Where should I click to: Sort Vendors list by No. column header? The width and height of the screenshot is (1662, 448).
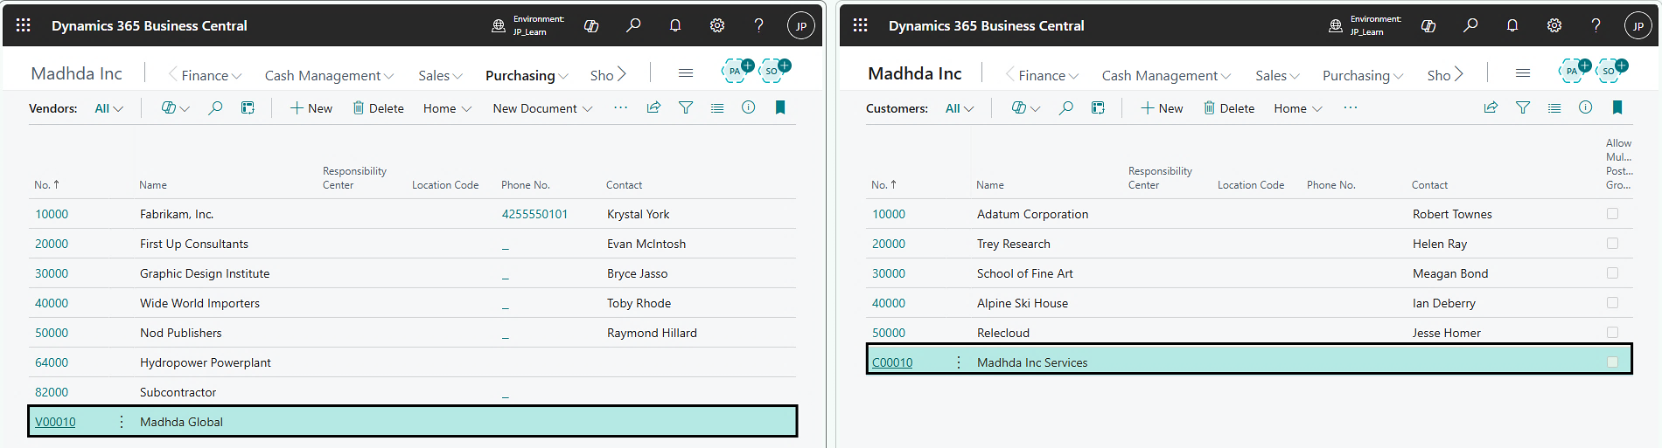(x=46, y=184)
